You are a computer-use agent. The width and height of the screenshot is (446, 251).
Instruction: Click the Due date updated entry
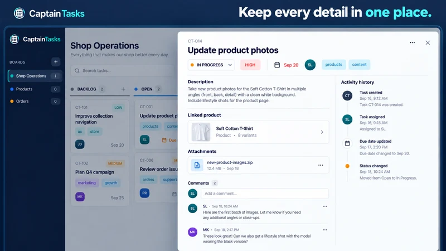[x=385, y=147]
